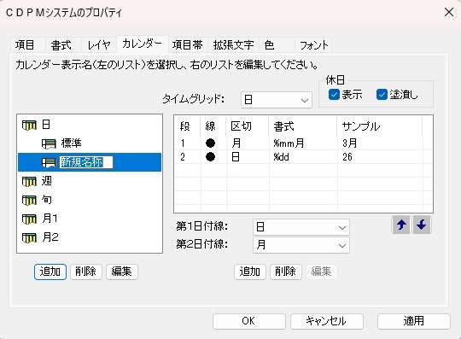Image resolution: width=461 pixels, height=339 pixels.
Task: Select the 月1 tree item
Action: 50,219
